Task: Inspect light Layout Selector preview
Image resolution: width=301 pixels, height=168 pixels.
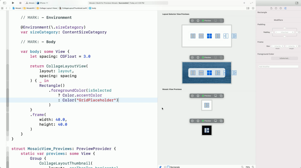Action: point(198,21)
